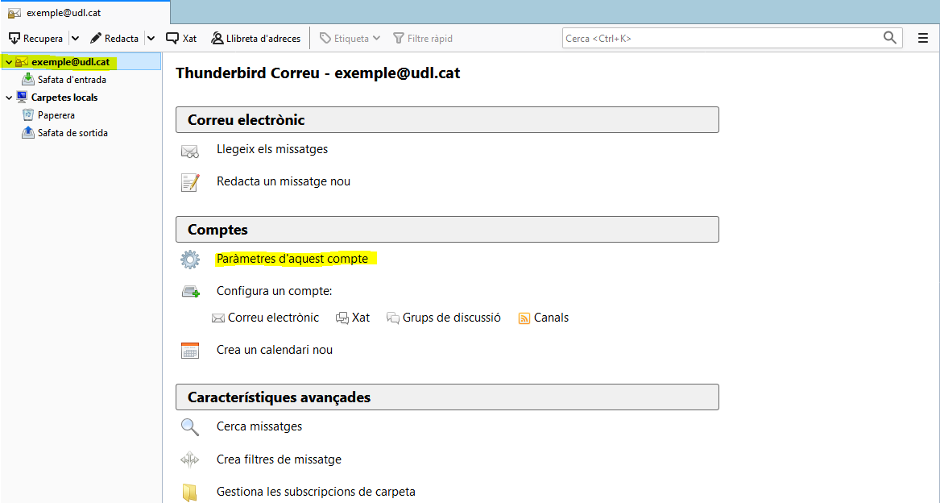Select the exemple@udl.cat tab
Viewport: 940px width, 503px height.
point(85,13)
